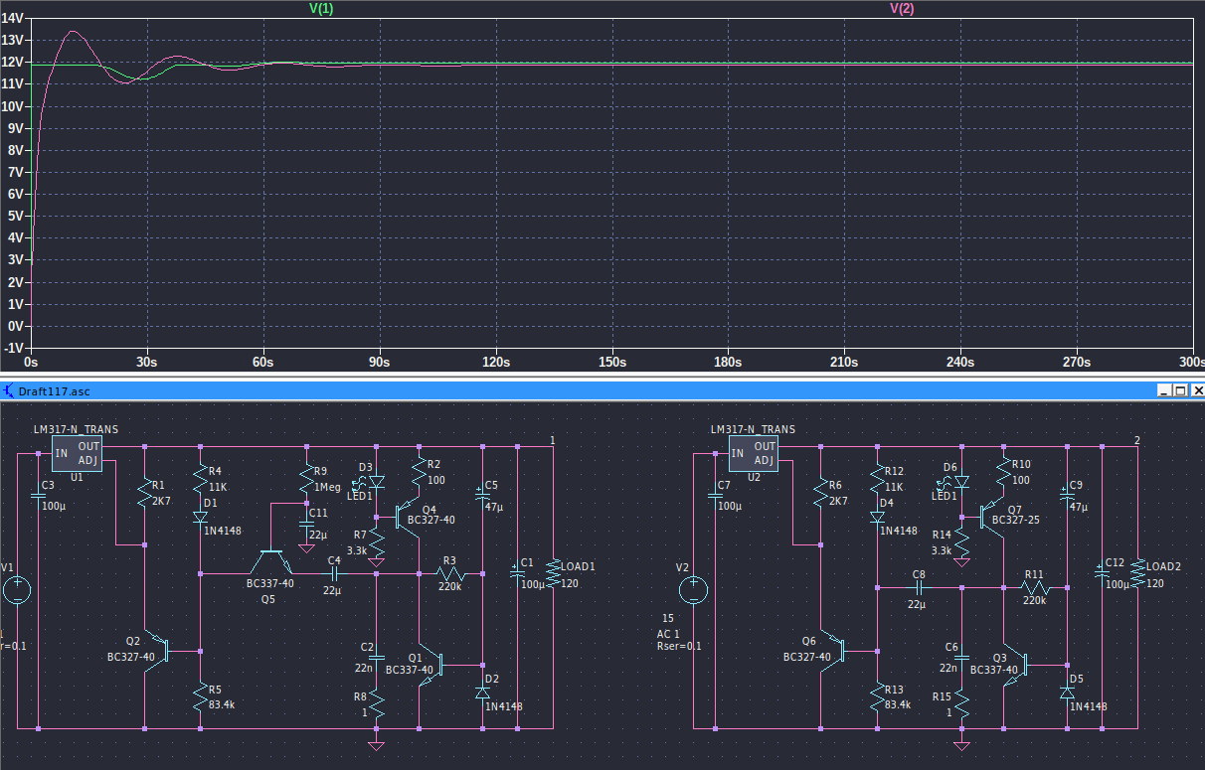Select transistor Q3 BC337-40
This screenshot has width=1205, height=770.
pyautogui.click(x=1015, y=665)
